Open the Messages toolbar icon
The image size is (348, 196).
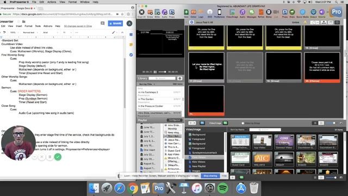tap(252, 12)
